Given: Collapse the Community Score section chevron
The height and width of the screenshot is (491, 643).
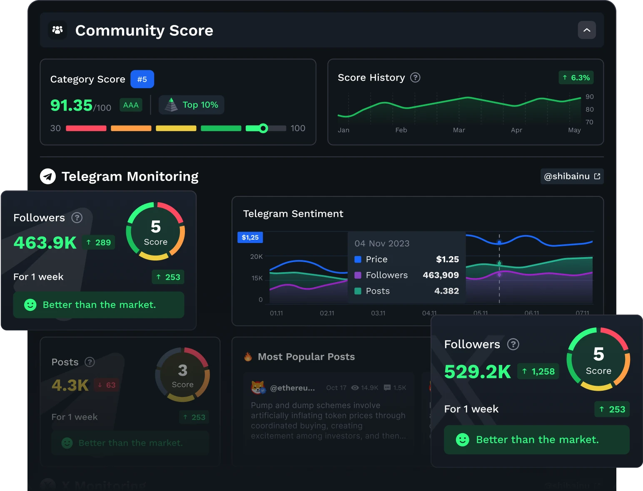Looking at the screenshot, I should [x=586, y=30].
